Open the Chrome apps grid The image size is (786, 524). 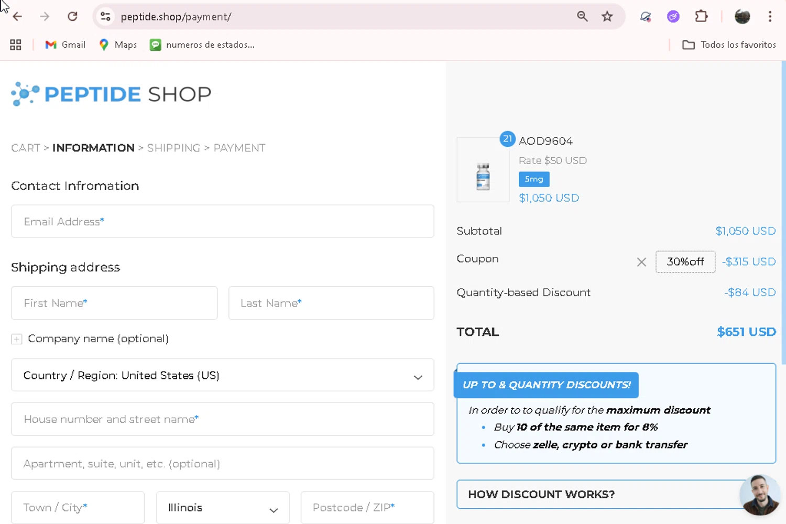16,45
